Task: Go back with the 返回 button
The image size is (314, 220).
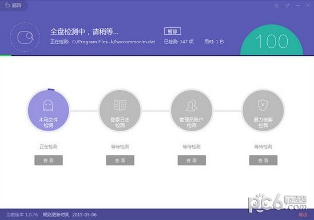Action: point(13,5)
